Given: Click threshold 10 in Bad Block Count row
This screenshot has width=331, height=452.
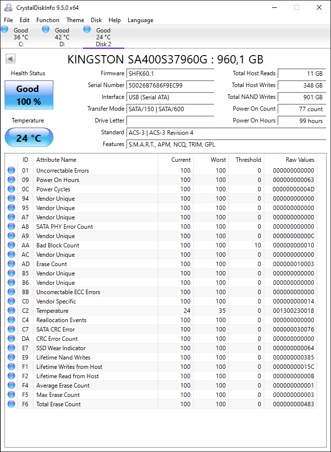Looking at the screenshot, I should click(258, 245).
